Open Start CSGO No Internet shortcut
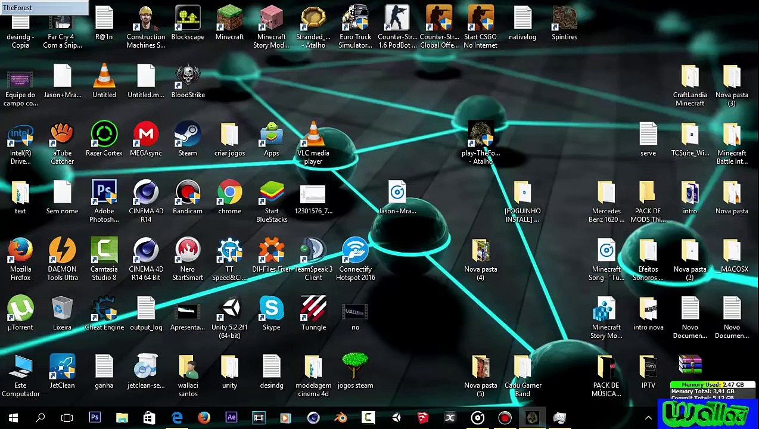This screenshot has width=759, height=429. pos(481,28)
